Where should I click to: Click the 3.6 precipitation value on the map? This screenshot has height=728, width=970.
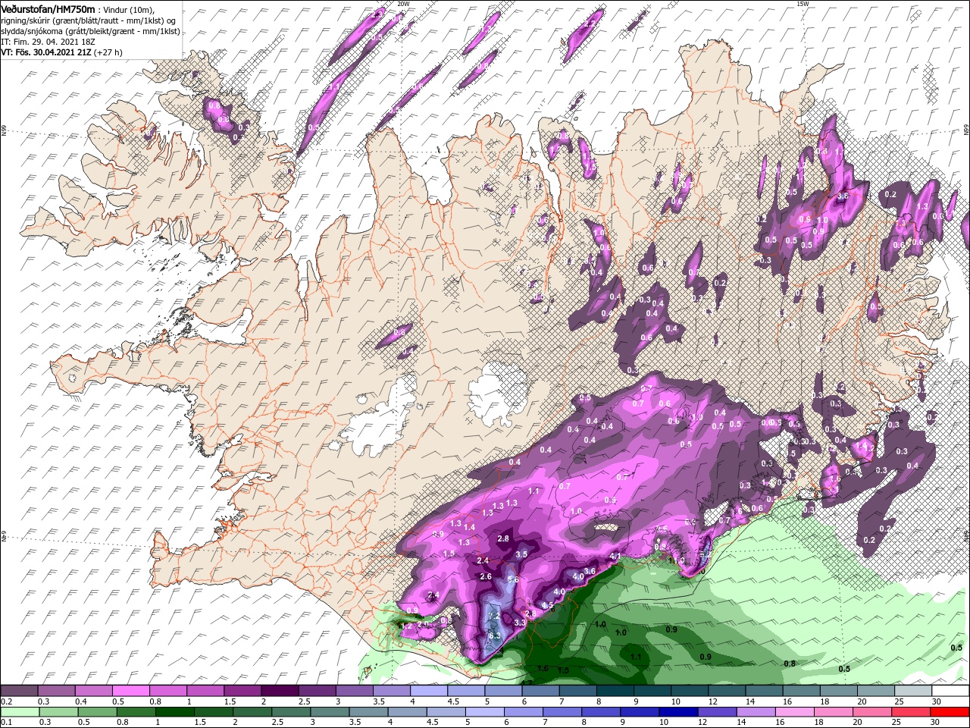click(590, 571)
